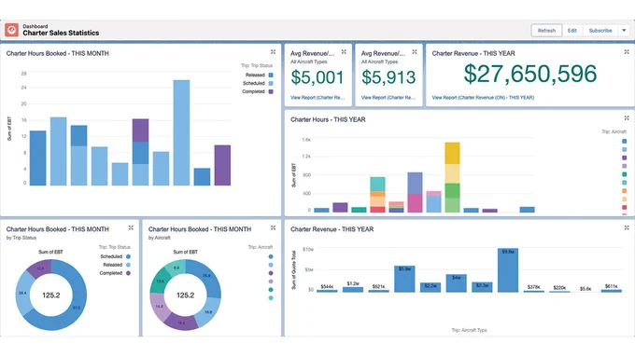Screen dimensions: 635x357
Task: Click the Subscribe button
Action: coord(600,31)
